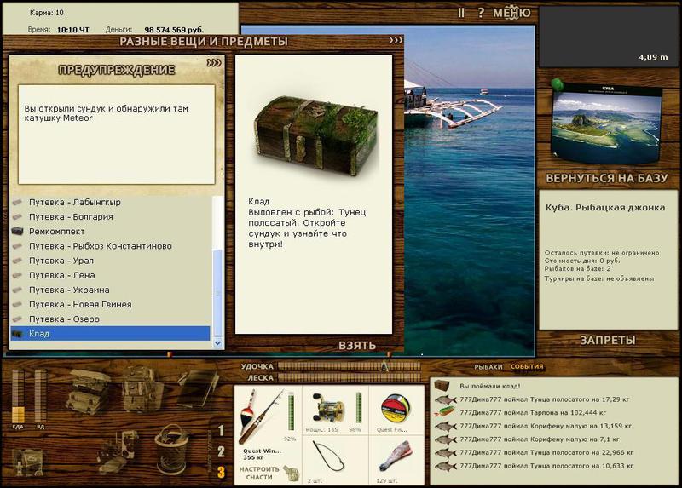This screenshot has width=682, height=488.
Task: Click НАСТРОИТЬ СНАСТИ
Action: click(x=259, y=474)
